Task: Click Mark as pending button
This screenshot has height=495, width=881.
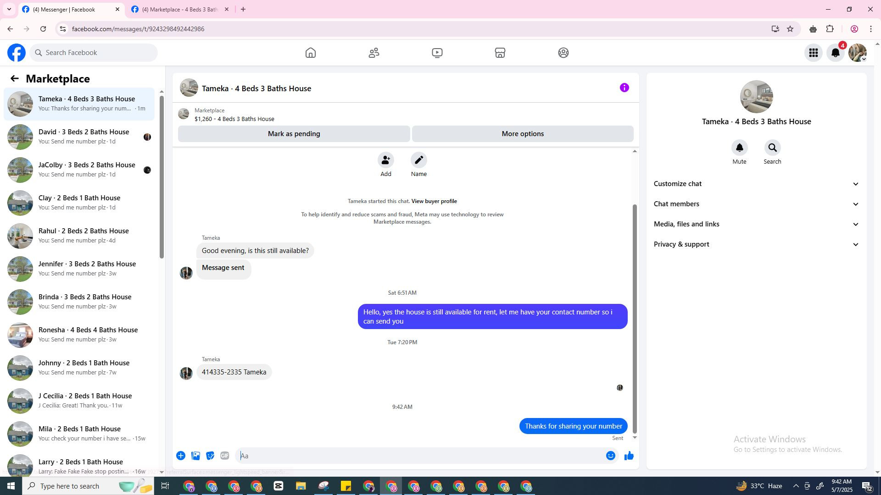Action: coord(294,134)
